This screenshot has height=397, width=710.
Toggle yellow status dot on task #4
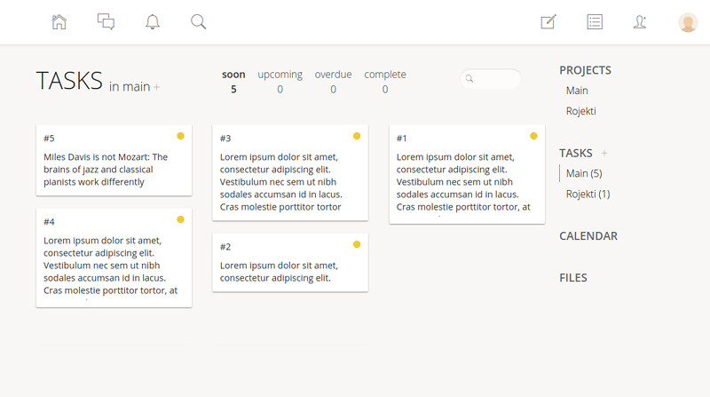coord(180,219)
